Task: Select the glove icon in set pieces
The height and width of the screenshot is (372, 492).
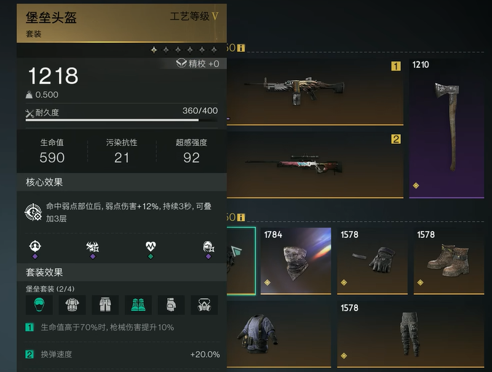Action: [171, 304]
